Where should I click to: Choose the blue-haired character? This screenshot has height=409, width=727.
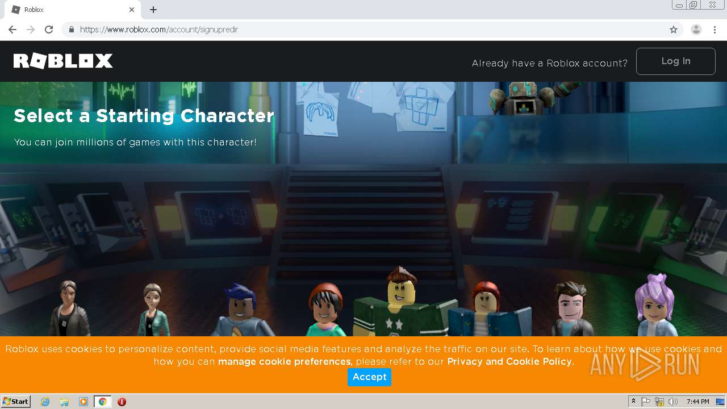[240, 310]
